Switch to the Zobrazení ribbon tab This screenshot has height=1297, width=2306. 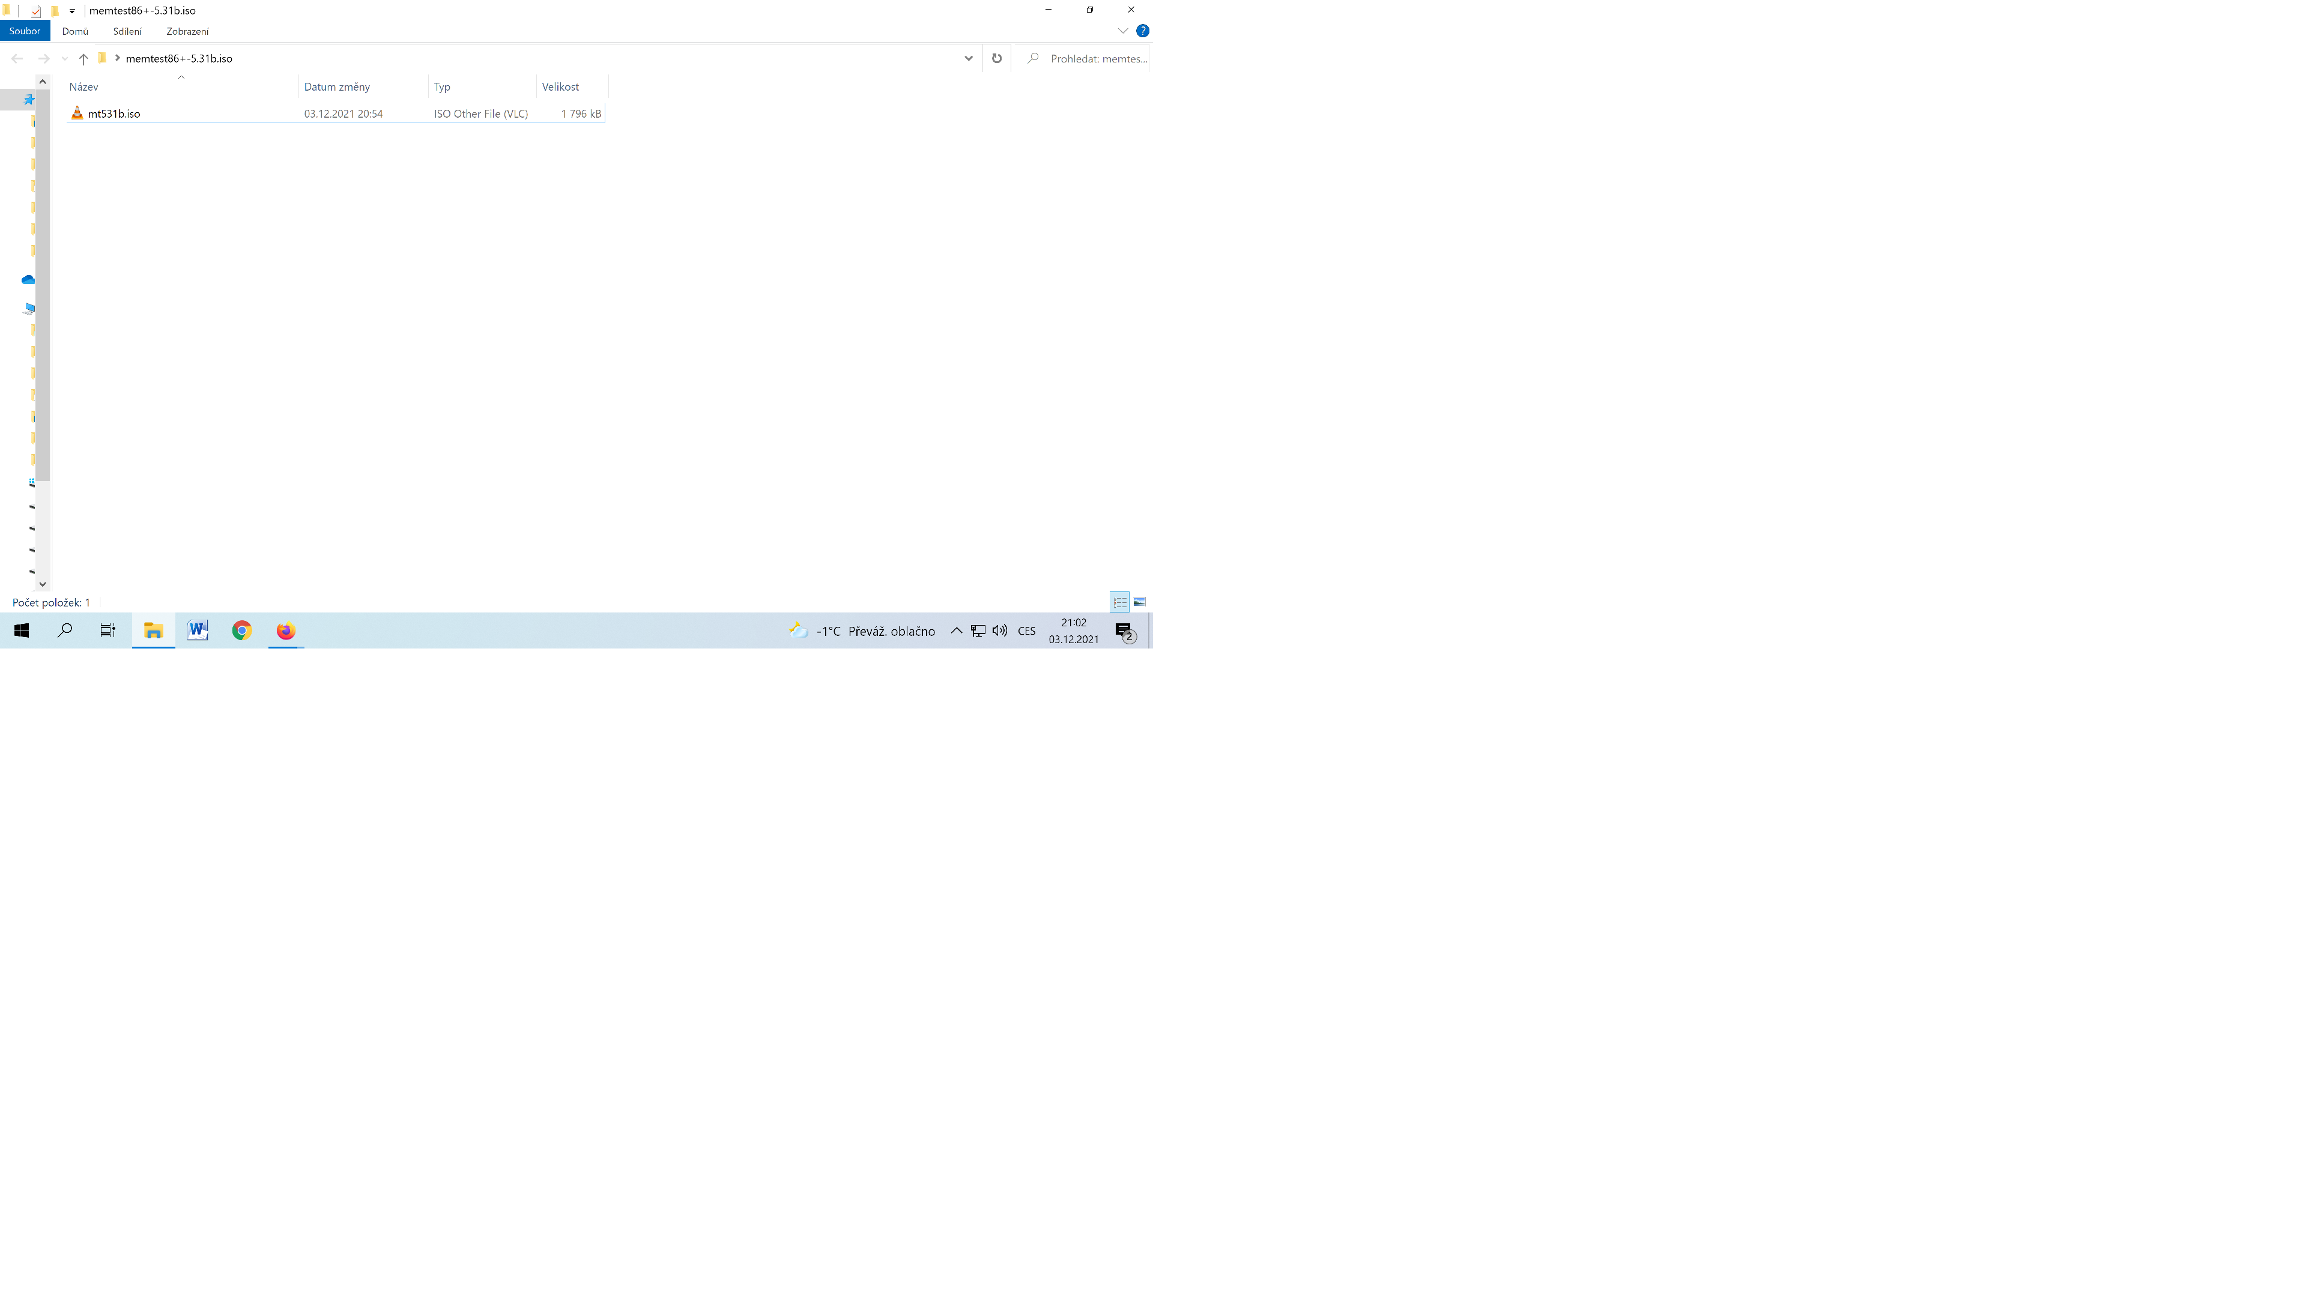187,31
